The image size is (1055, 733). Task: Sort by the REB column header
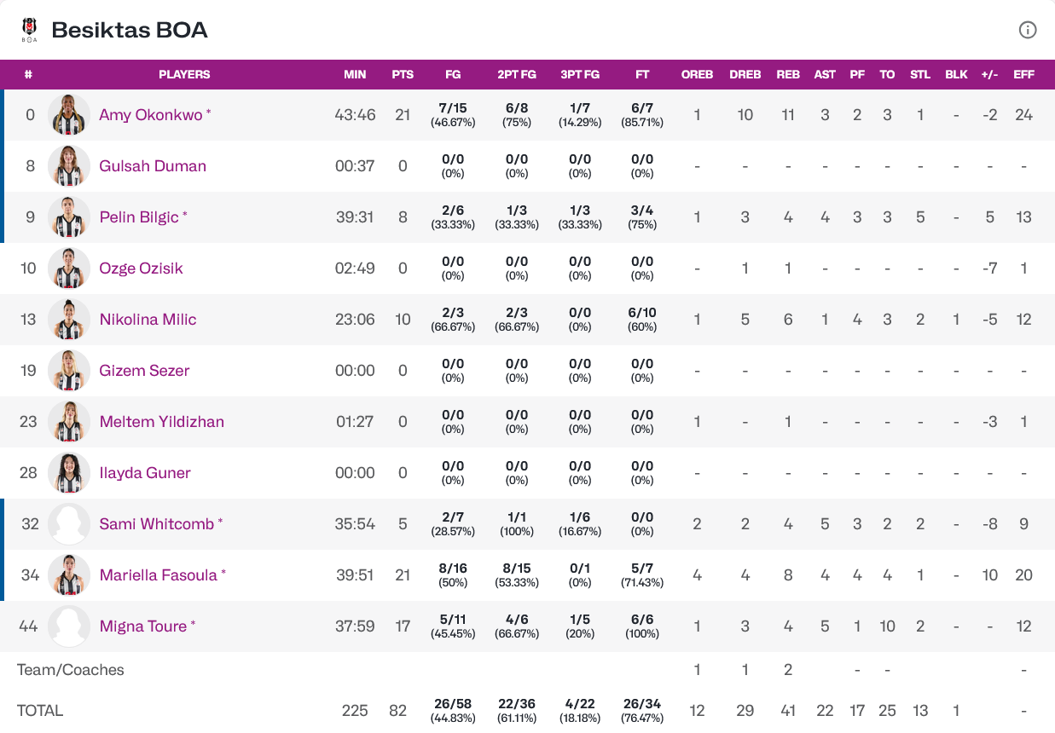[788, 74]
